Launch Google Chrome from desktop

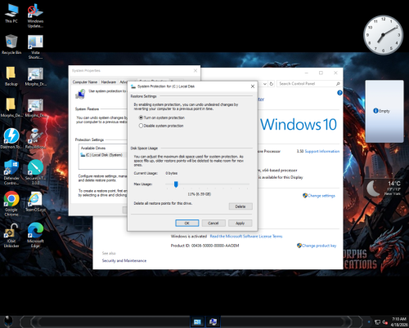[x=11, y=204]
